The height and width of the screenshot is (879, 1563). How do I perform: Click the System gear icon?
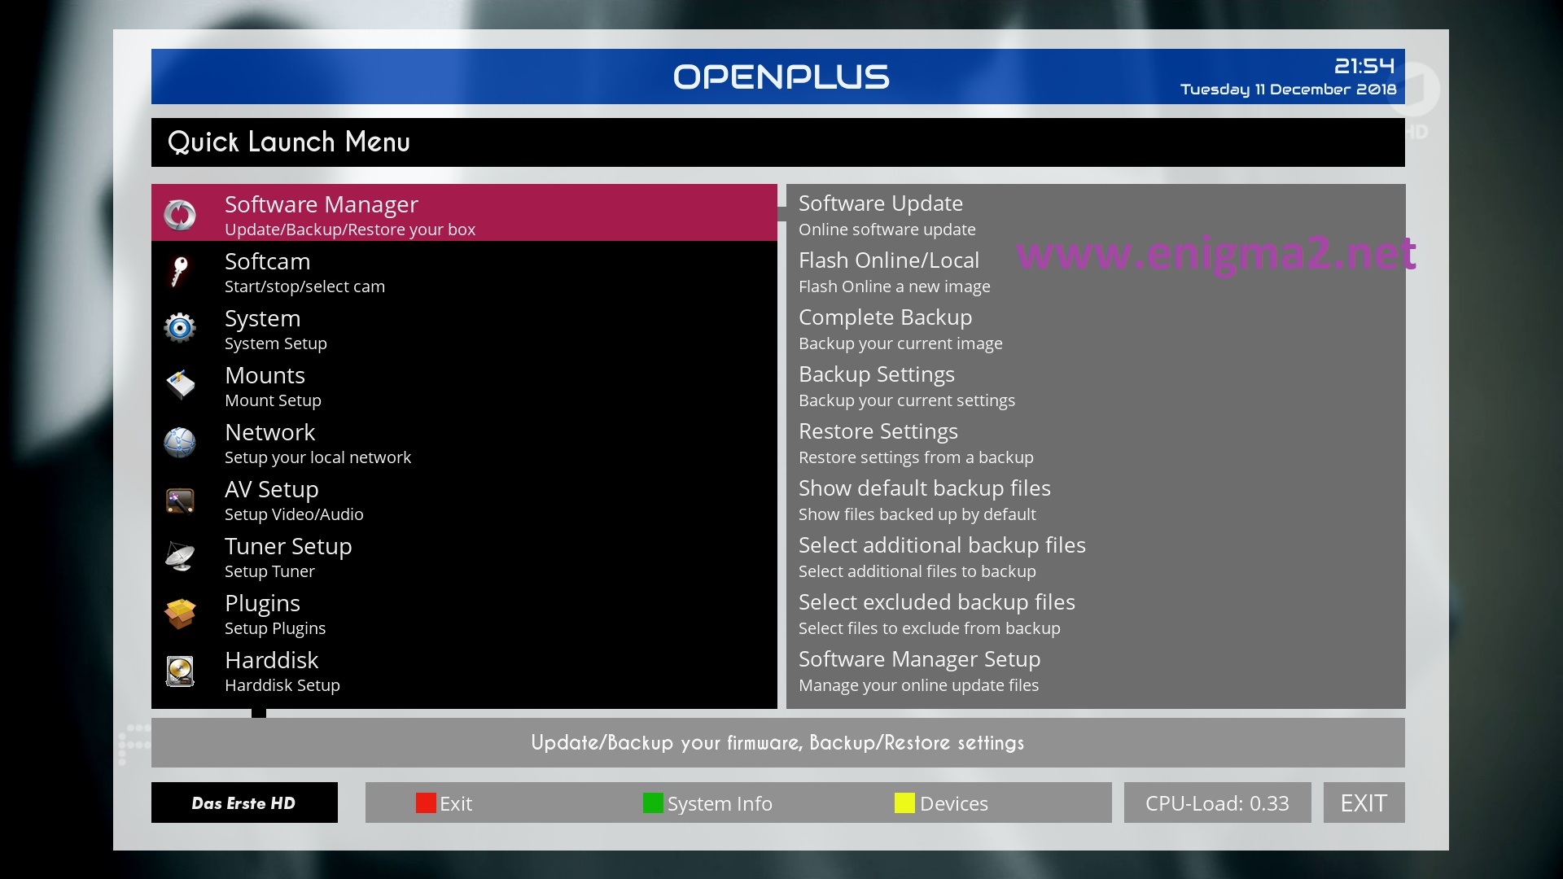[180, 328]
